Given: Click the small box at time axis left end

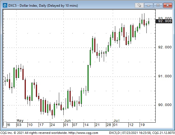Looking at the screenshot, I should coord(4,125).
